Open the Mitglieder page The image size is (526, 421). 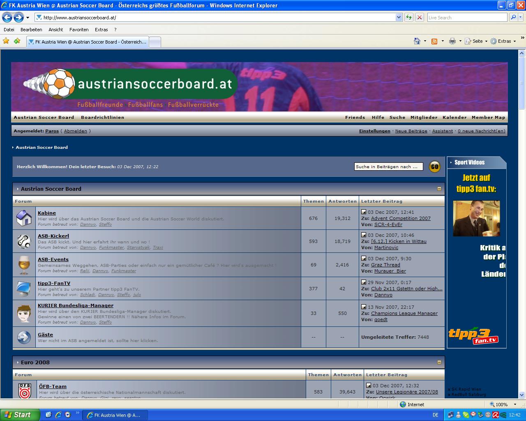point(424,117)
